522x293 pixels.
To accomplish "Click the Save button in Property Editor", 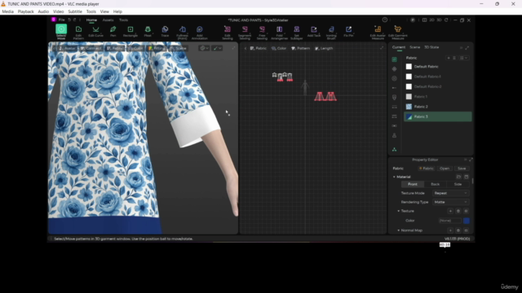I will 462,168.
